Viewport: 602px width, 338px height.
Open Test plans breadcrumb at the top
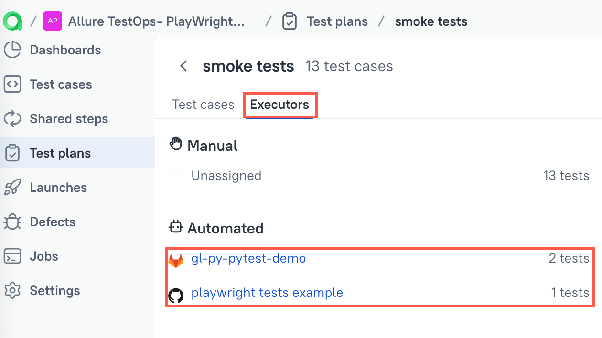337,21
